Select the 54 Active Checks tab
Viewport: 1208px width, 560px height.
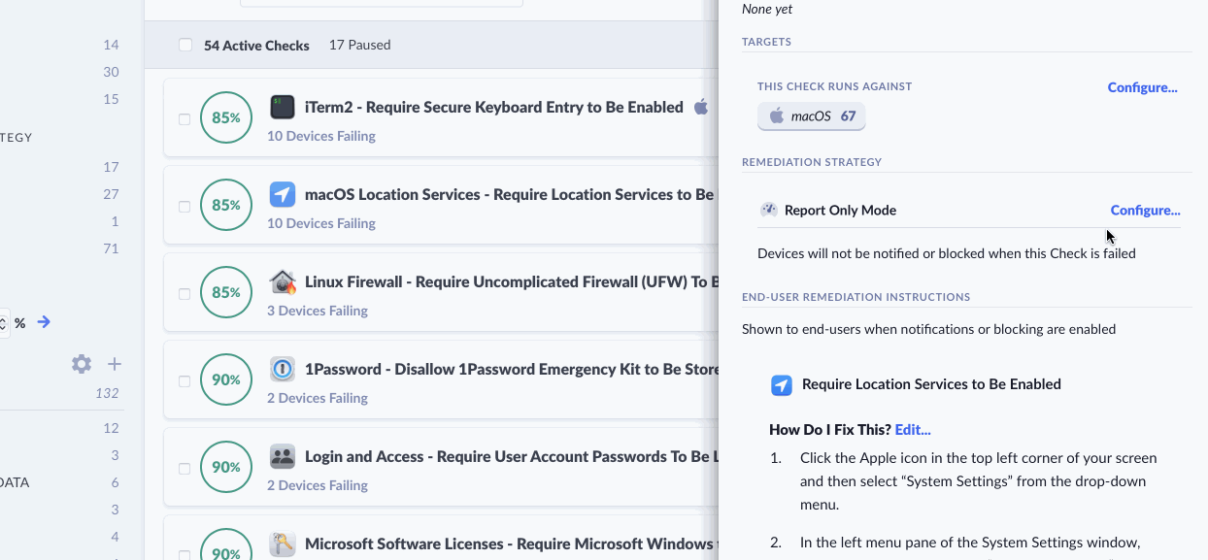tap(256, 45)
